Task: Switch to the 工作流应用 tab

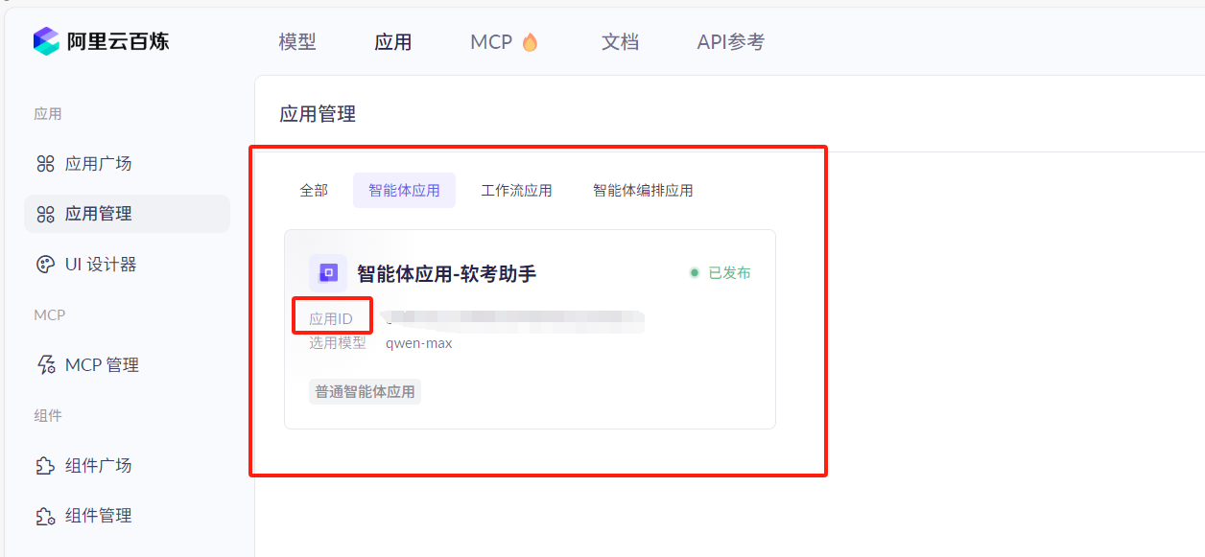Action: (516, 190)
